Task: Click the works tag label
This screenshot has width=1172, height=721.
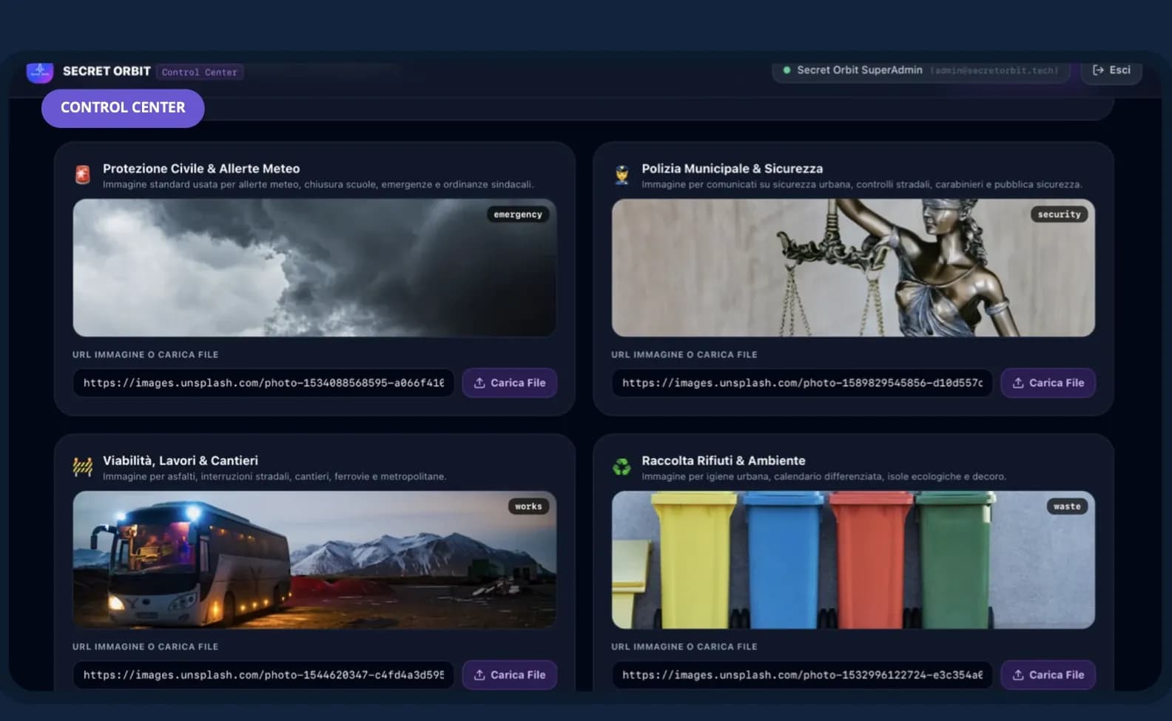Action: [x=528, y=507]
